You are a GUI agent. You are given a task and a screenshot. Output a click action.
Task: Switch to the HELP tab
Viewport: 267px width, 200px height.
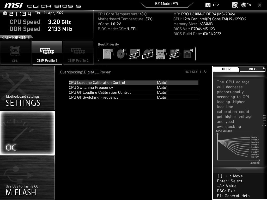pos(226,69)
